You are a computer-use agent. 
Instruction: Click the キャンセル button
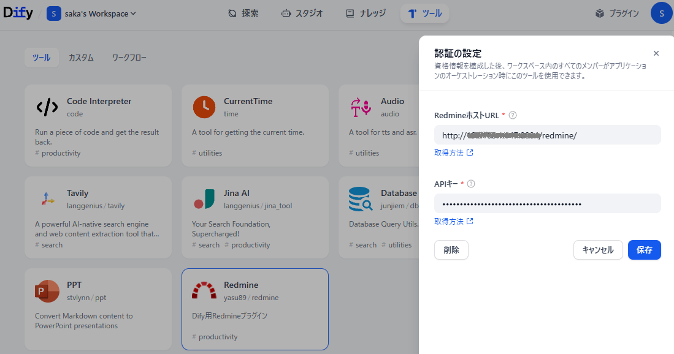coord(598,250)
